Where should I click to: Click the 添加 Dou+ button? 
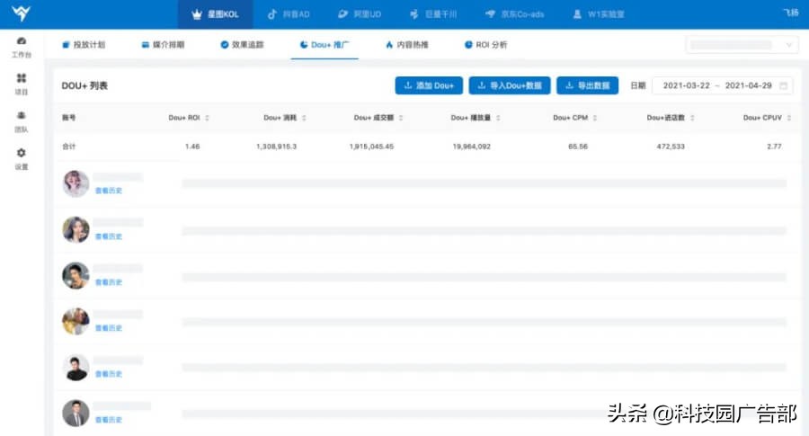point(429,85)
